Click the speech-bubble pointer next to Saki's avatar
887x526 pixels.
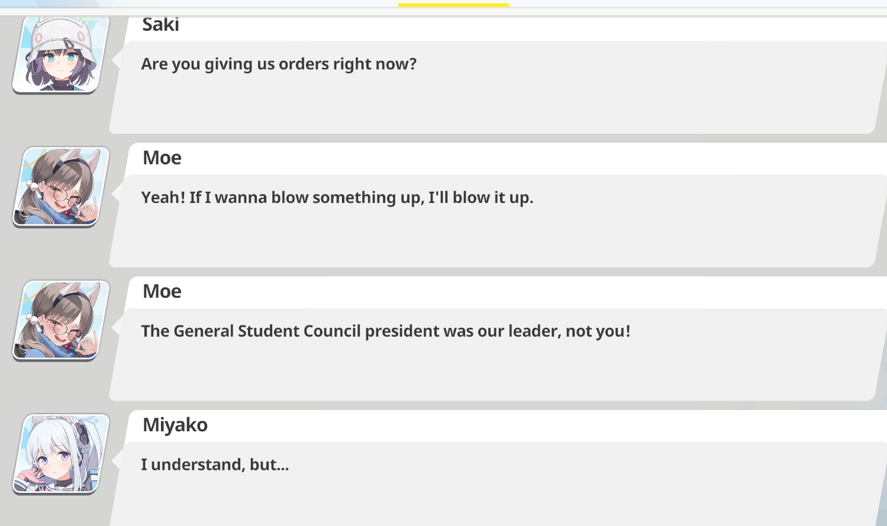[117, 57]
